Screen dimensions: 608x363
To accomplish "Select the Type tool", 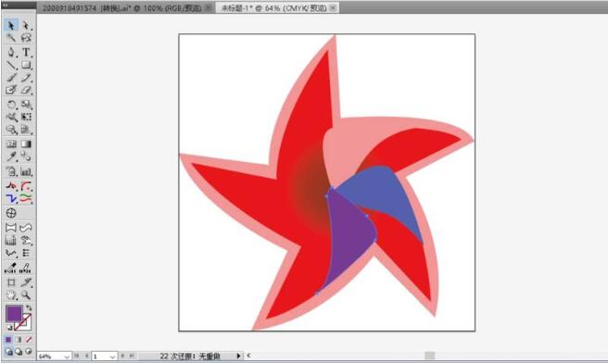I will (26, 52).
